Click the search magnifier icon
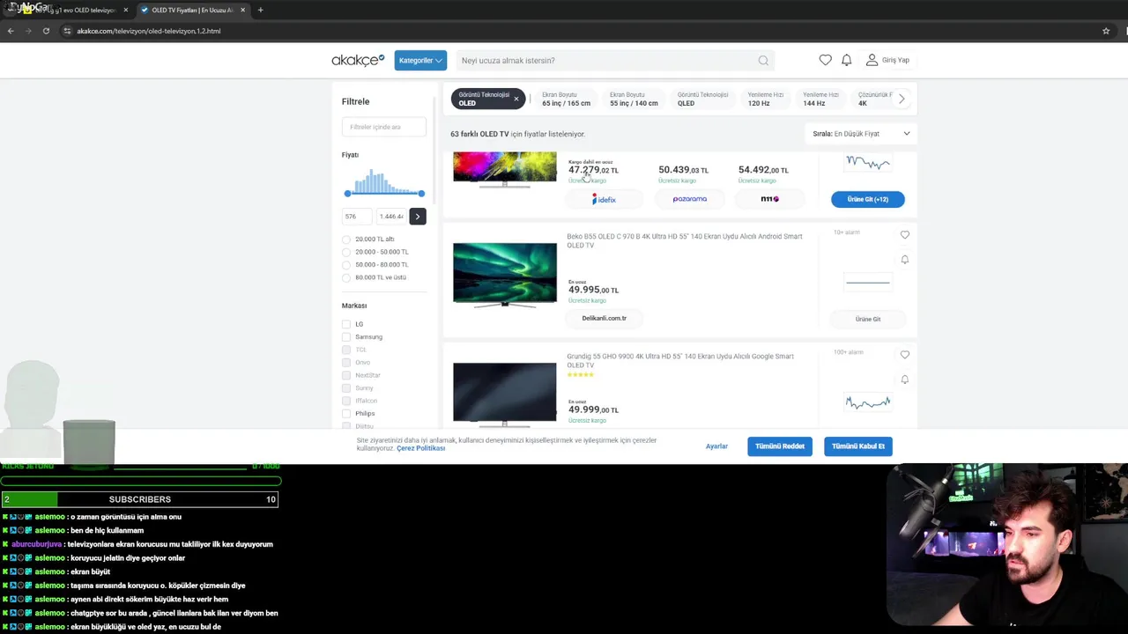This screenshot has width=1128, height=634. (763, 61)
